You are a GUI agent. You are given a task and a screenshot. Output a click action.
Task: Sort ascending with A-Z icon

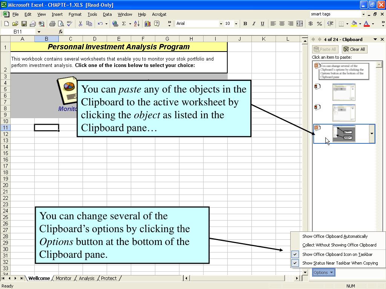[x=137, y=24]
